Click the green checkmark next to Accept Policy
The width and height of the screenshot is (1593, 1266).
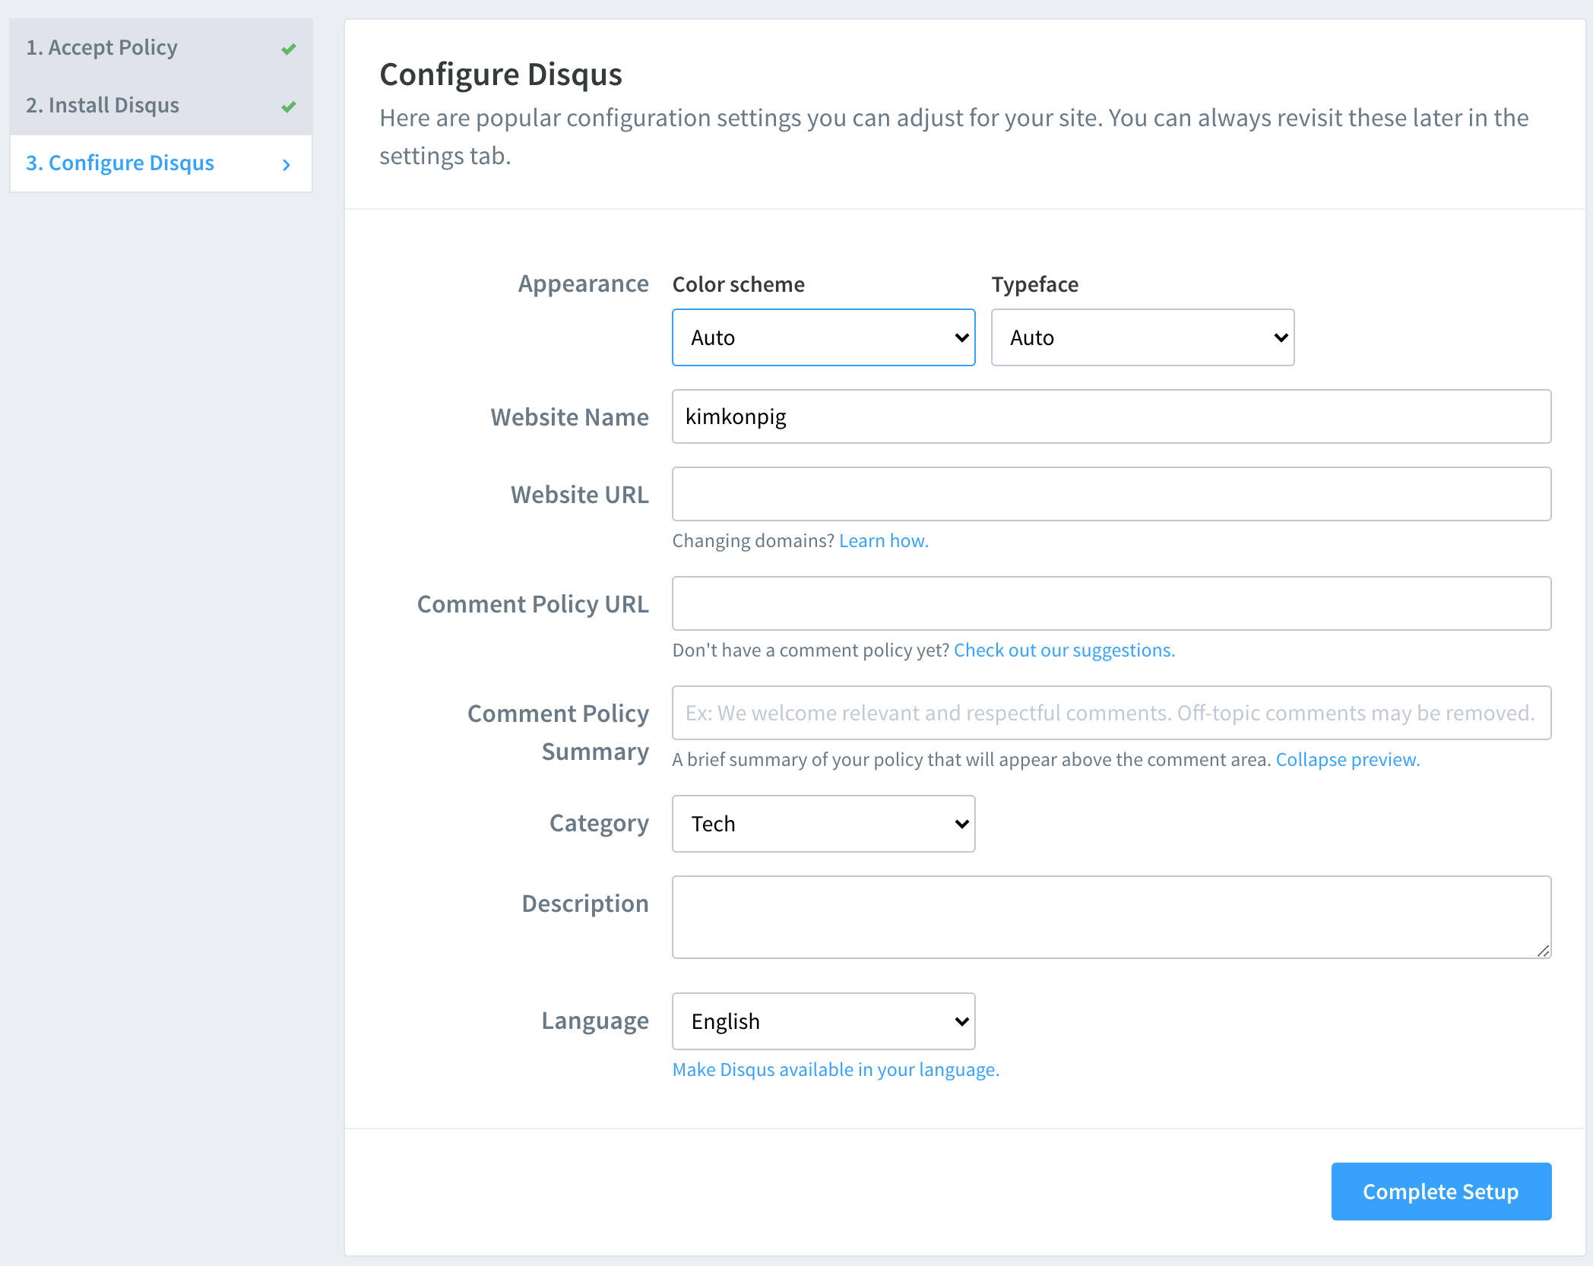point(289,49)
